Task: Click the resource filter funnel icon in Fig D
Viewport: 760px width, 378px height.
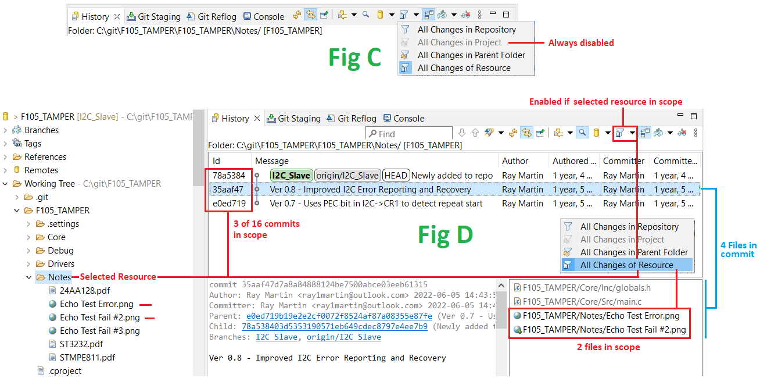Action: (621, 133)
